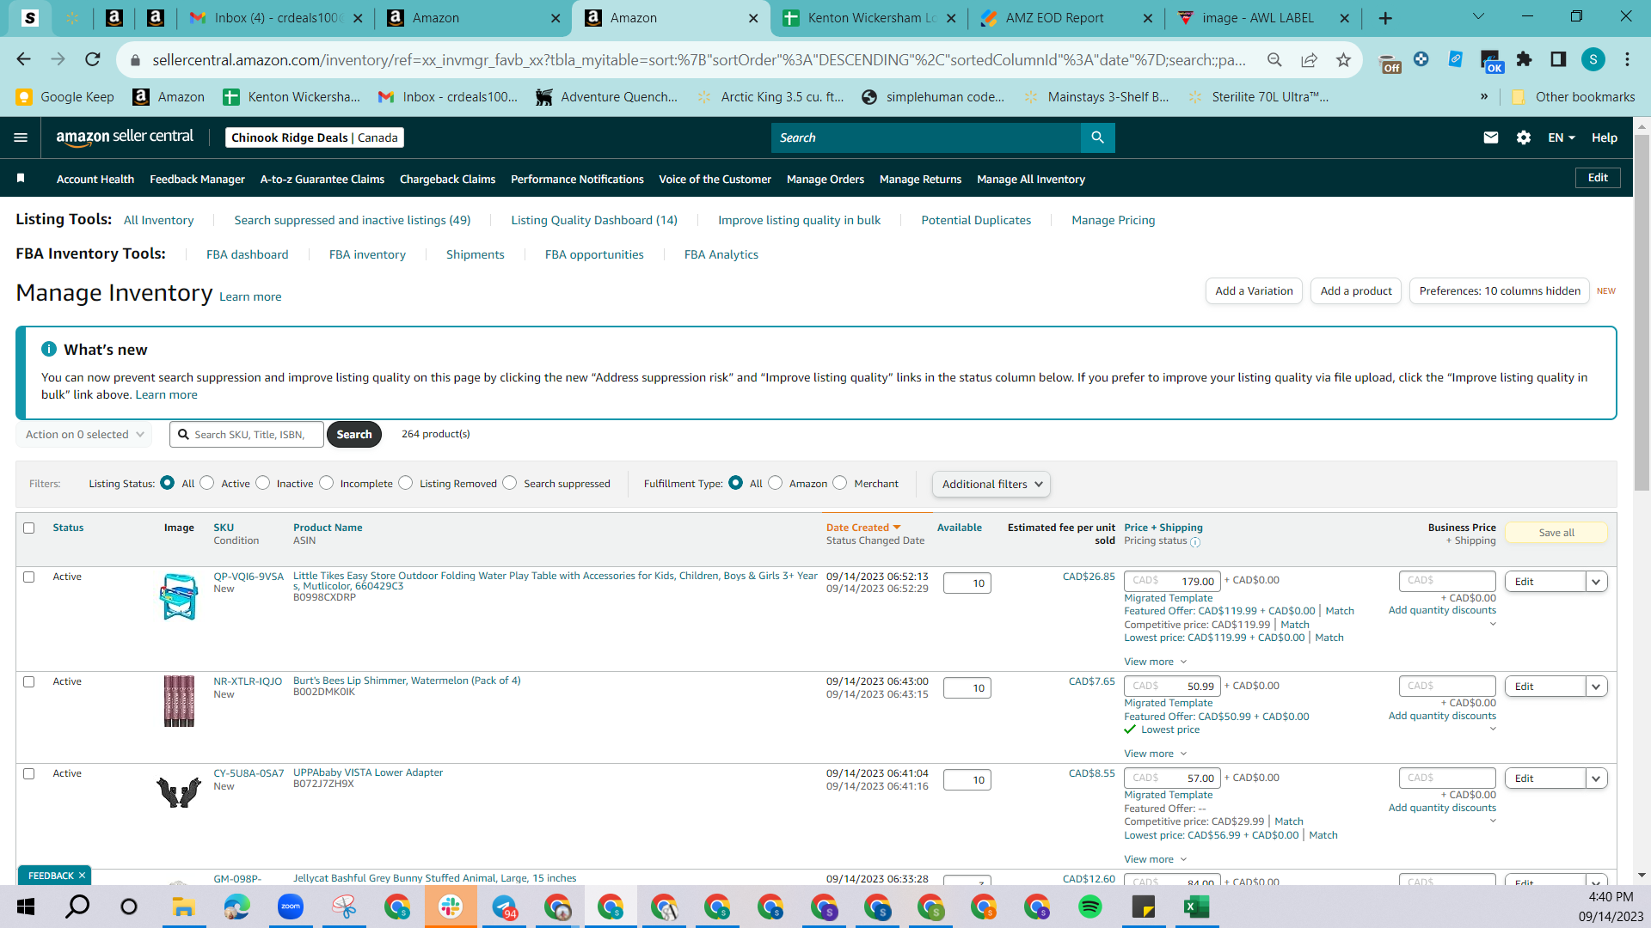The height and width of the screenshot is (928, 1651).
Task: Open Excel from the taskbar
Action: coord(1197,907)
